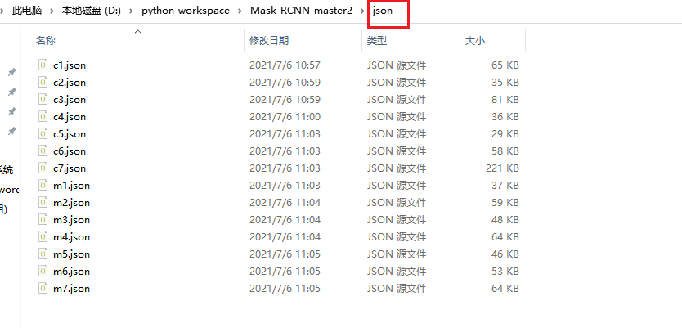Sort files by 名称 column header
Image resolution: width=682 pixels, height=328 pixels.
[x=46, y=40]
